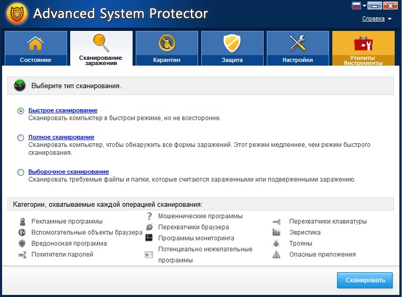Click the Advanced System Protector shield logo
Screen dimensions: 402x297
(x=15, y=14)
